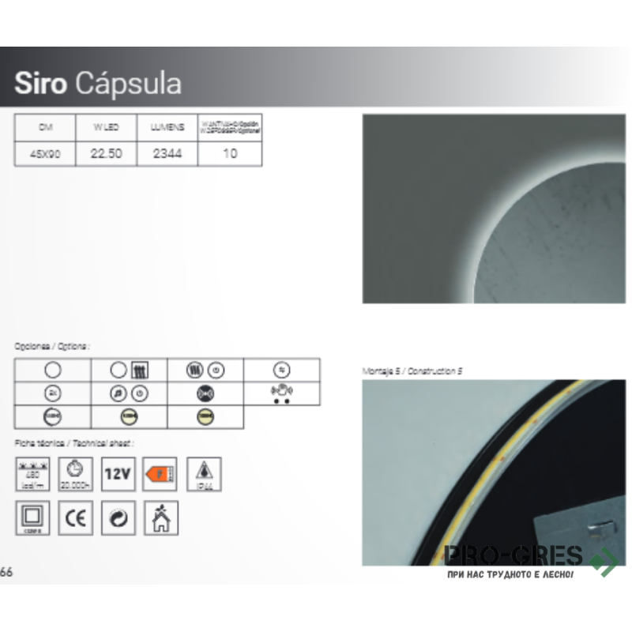Click the 'W LED' table header
Image resolution: width=632 pixels, height=632 pixels.
(x=106, y=127)
